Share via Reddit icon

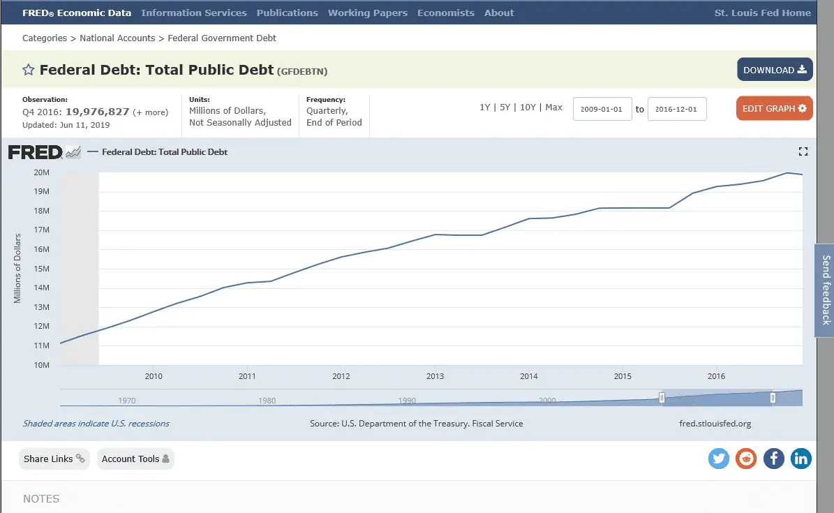click(x=746, y=459)
